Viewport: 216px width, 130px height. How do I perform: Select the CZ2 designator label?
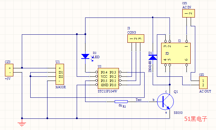202,75
